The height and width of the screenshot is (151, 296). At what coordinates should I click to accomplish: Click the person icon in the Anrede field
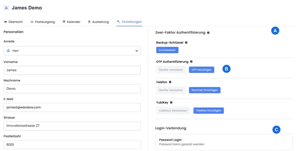point(8,51)
